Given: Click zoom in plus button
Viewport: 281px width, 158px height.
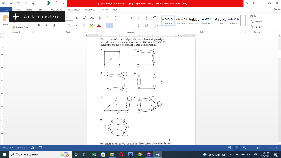Looking at the screenshot, I should (270, 148).
